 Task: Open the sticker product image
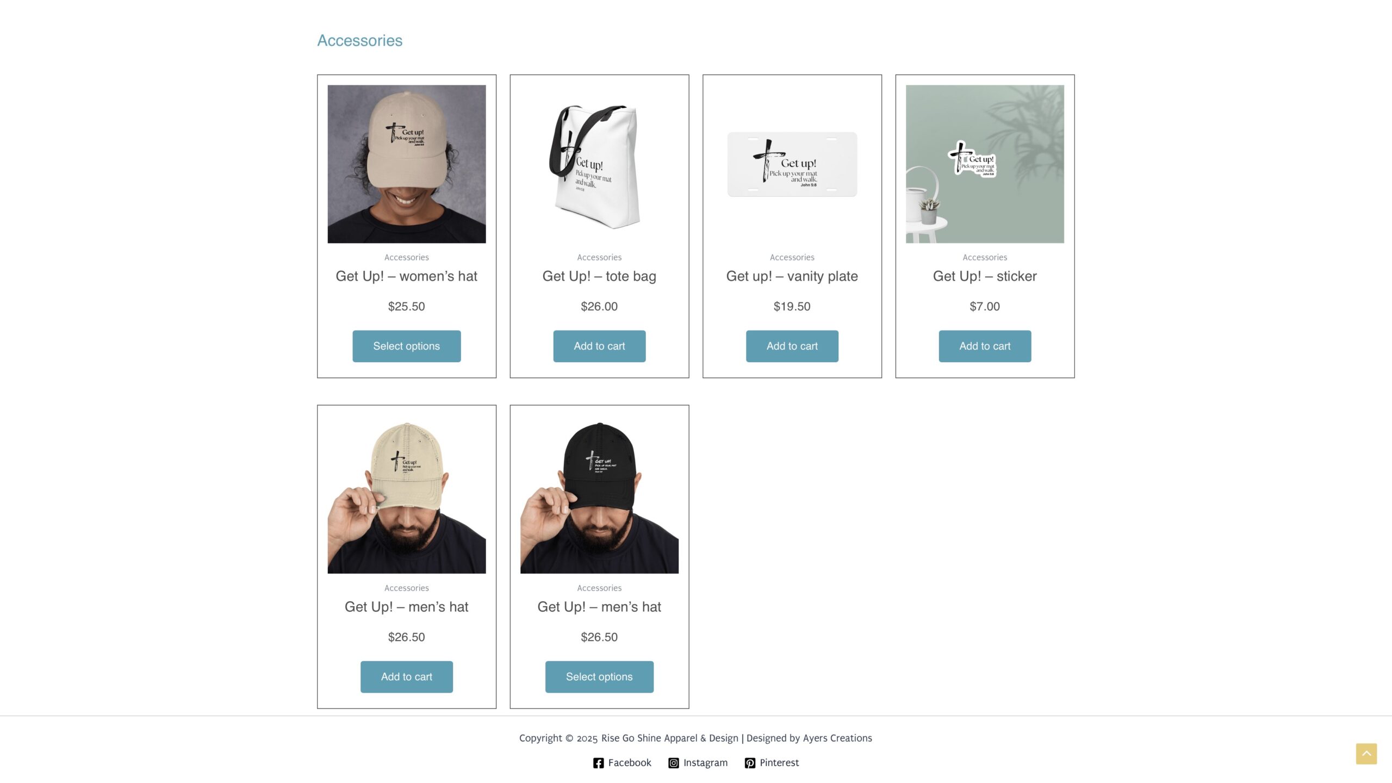tap(985, 164)
